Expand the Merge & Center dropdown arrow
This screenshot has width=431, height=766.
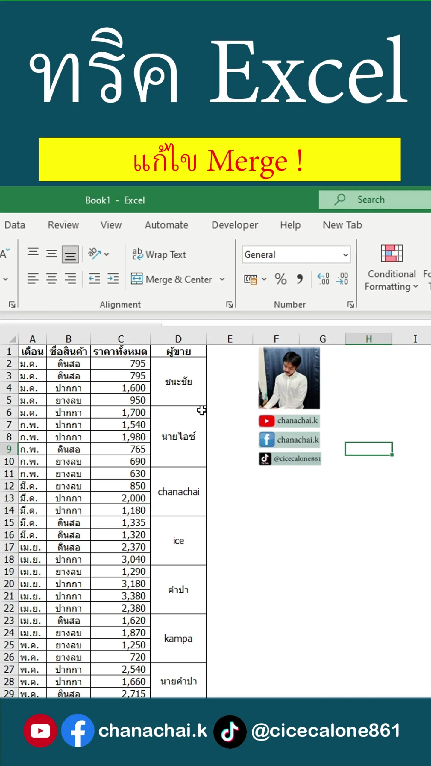222,279
